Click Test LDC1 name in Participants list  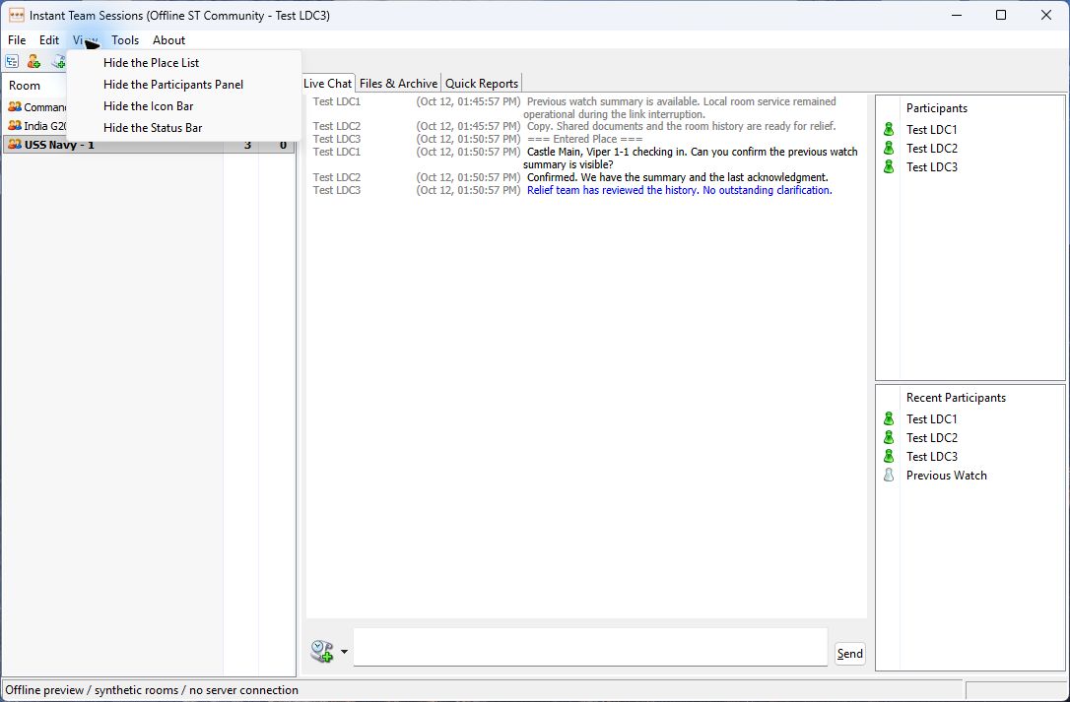[931, 130]
